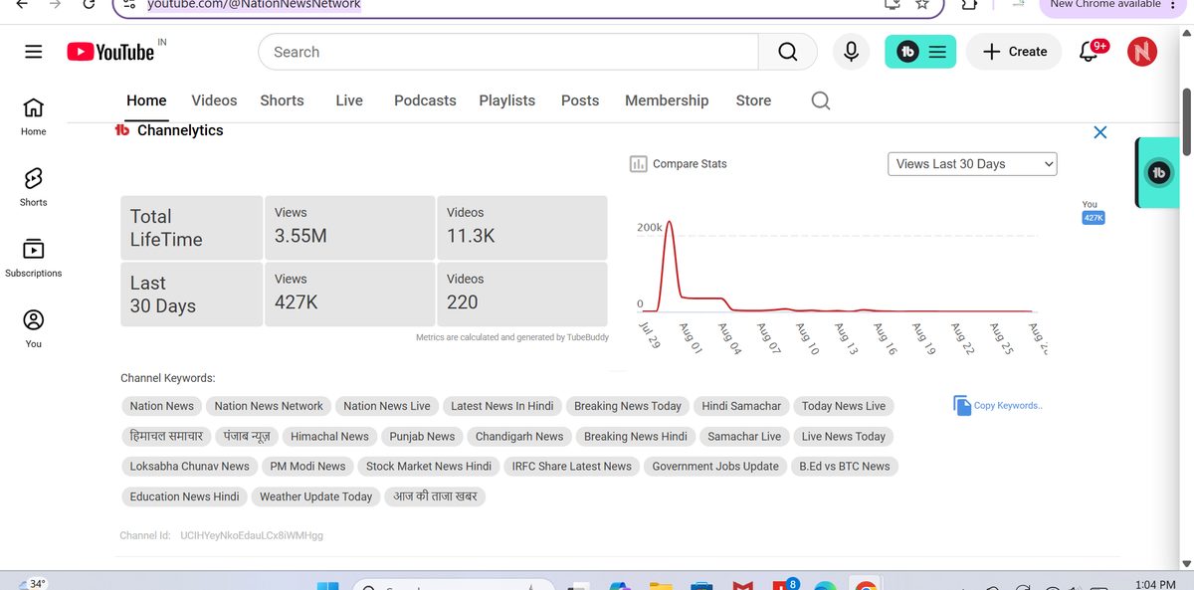Select the Live News Today chip
The image size is (1194, 590).
tap(844, 436)
